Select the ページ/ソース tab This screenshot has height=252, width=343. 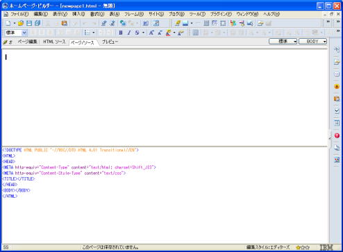tap(82, 42)
